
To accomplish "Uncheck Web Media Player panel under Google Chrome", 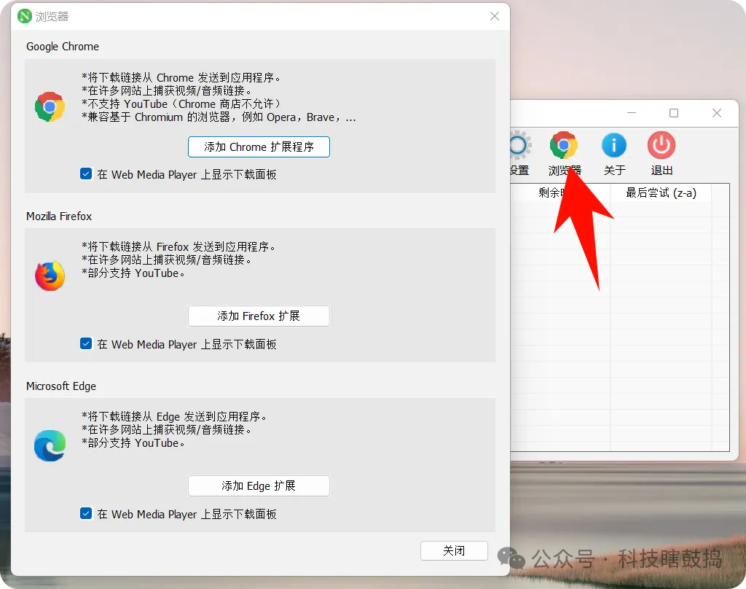I will point(86,173).
